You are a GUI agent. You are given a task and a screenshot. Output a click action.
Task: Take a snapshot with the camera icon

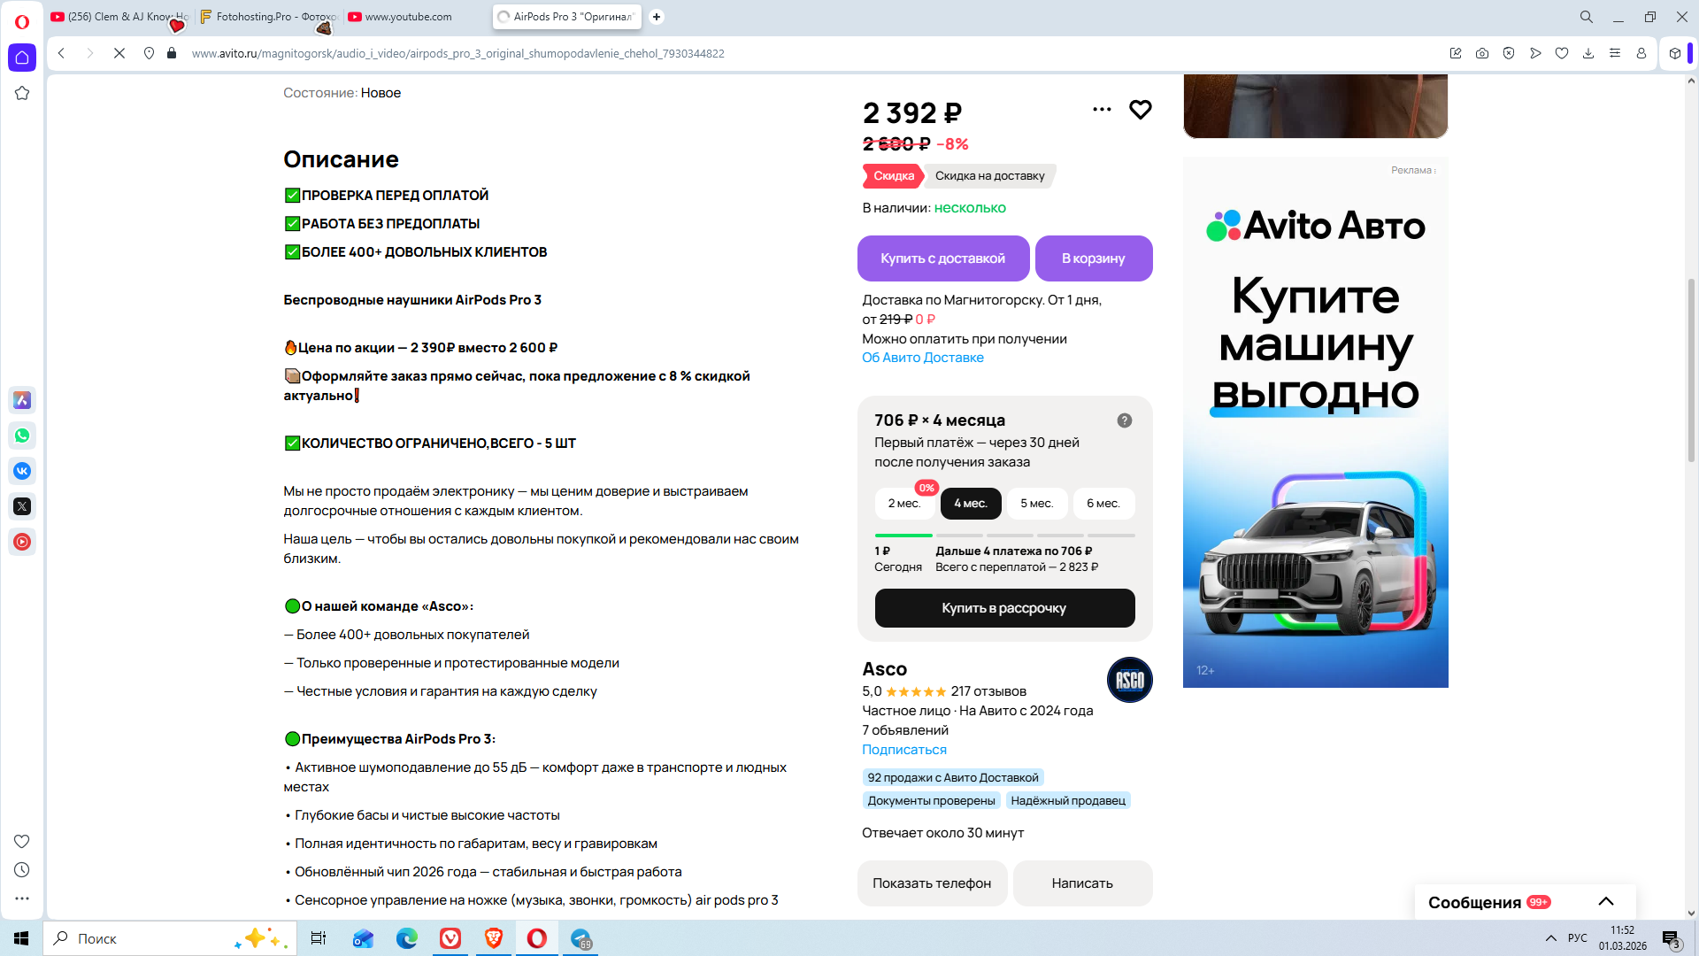point(1482,53)
